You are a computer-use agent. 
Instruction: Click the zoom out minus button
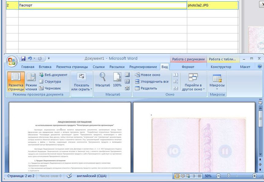coord(218,176)
